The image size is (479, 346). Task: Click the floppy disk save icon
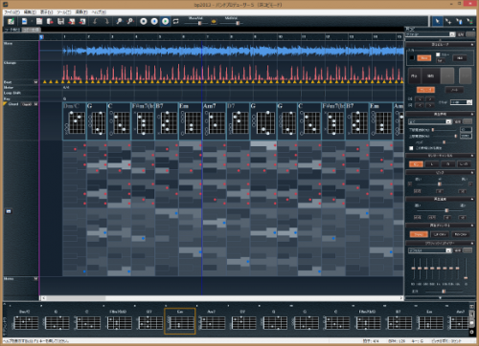tap(60, 21)
